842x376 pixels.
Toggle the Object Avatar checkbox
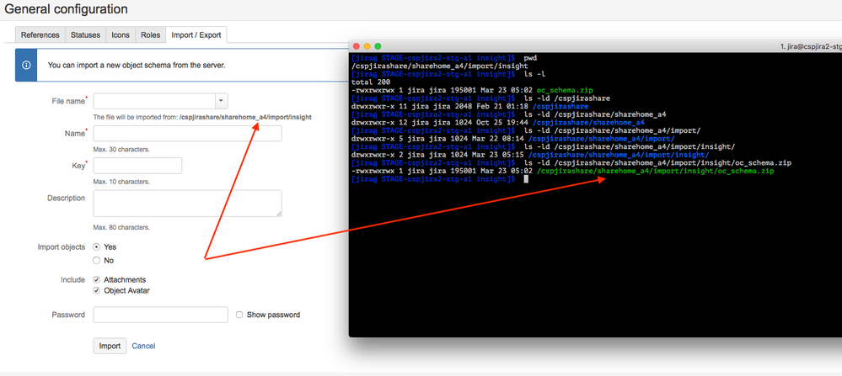tap(97, 291)
